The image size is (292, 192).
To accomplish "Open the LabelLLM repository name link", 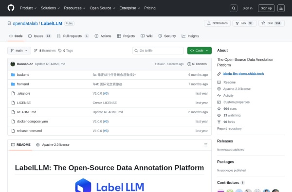I will 52,23.
